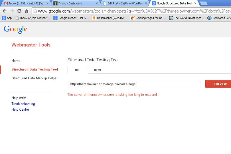
Task: Reload the page with the refresh icon
Action: [19, 11]
